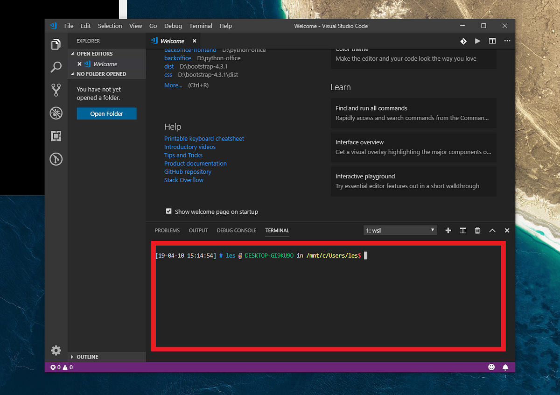The height and width of the screenshot is (395, 560).
Task: Open the Extensions view icon
Action: pos(56,136)
